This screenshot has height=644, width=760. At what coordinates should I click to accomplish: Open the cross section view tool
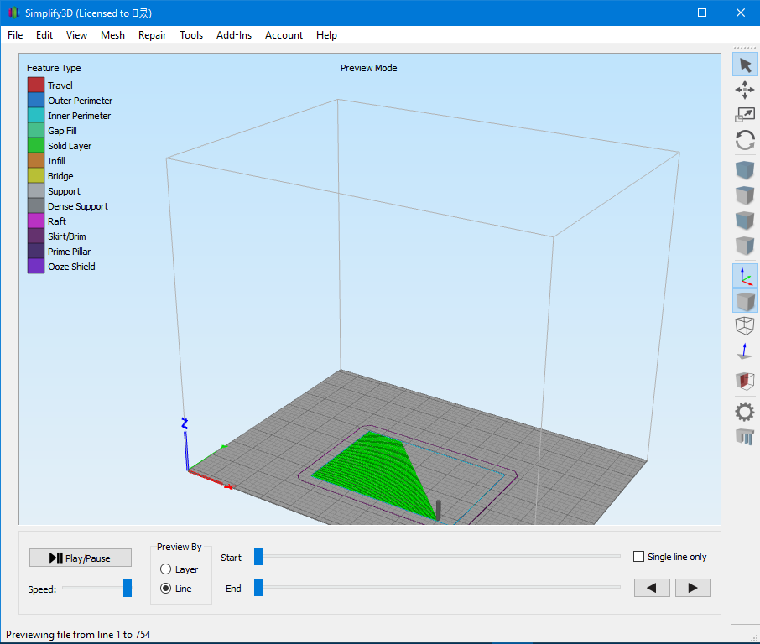(745, 381)
